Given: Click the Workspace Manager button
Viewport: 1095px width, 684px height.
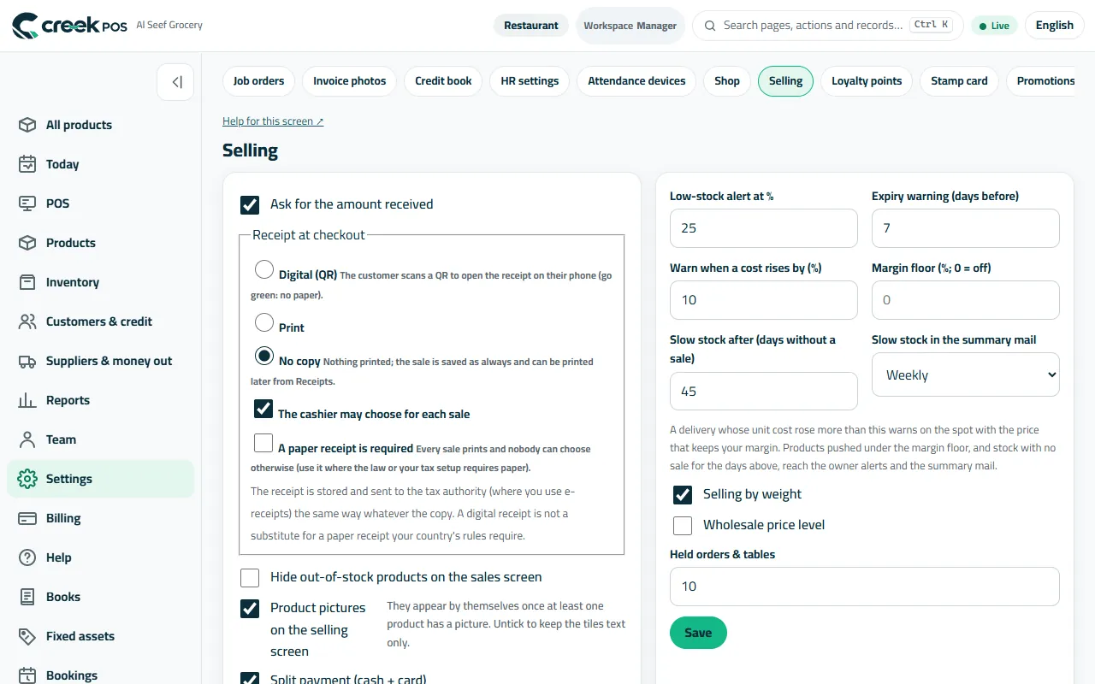Looking at the screenshot, I should pos(630,26).
